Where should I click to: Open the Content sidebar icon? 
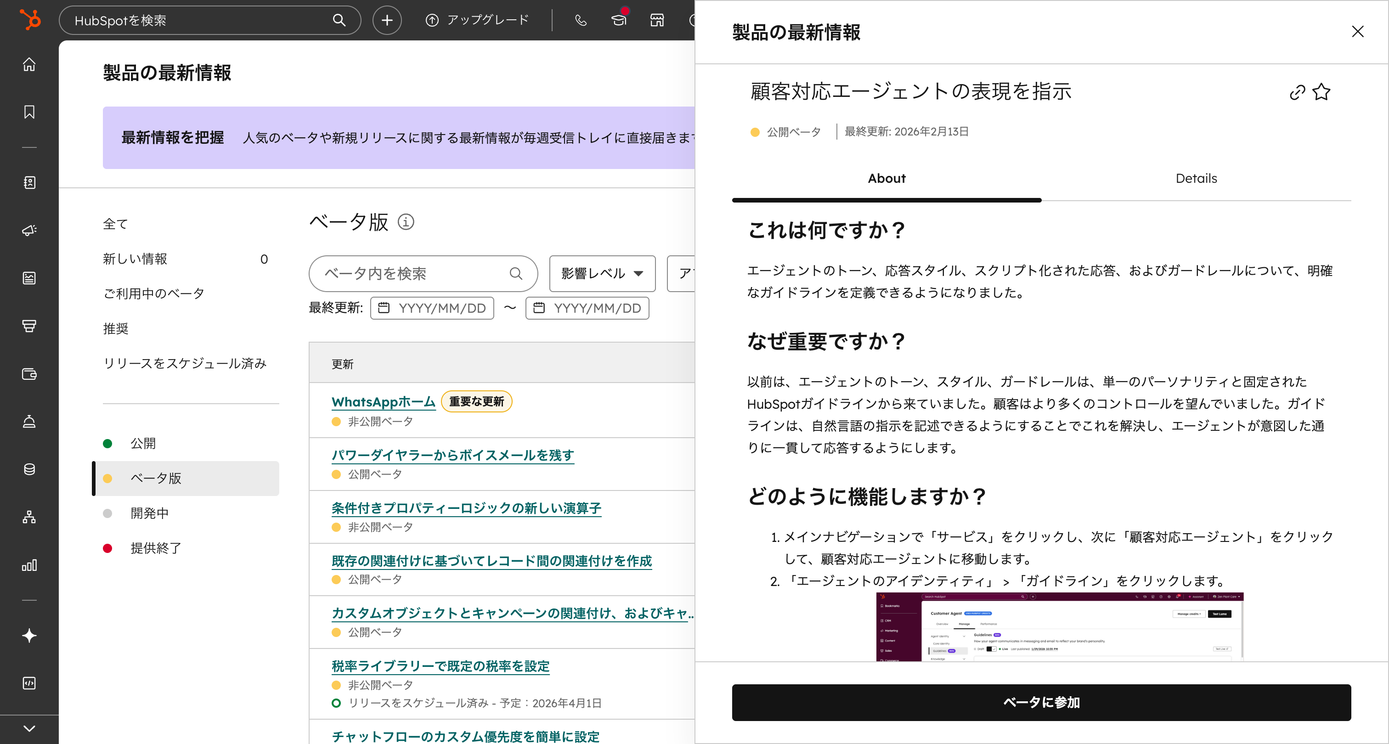click(29, 278)
